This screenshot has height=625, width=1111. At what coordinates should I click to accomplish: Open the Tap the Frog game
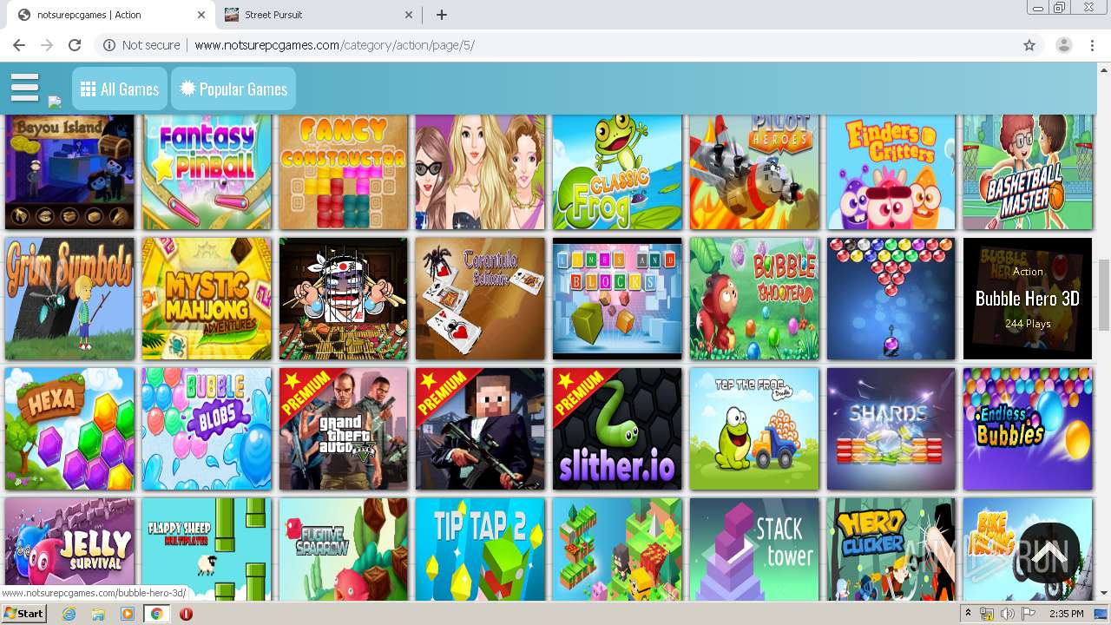click(x=754, y=429)
